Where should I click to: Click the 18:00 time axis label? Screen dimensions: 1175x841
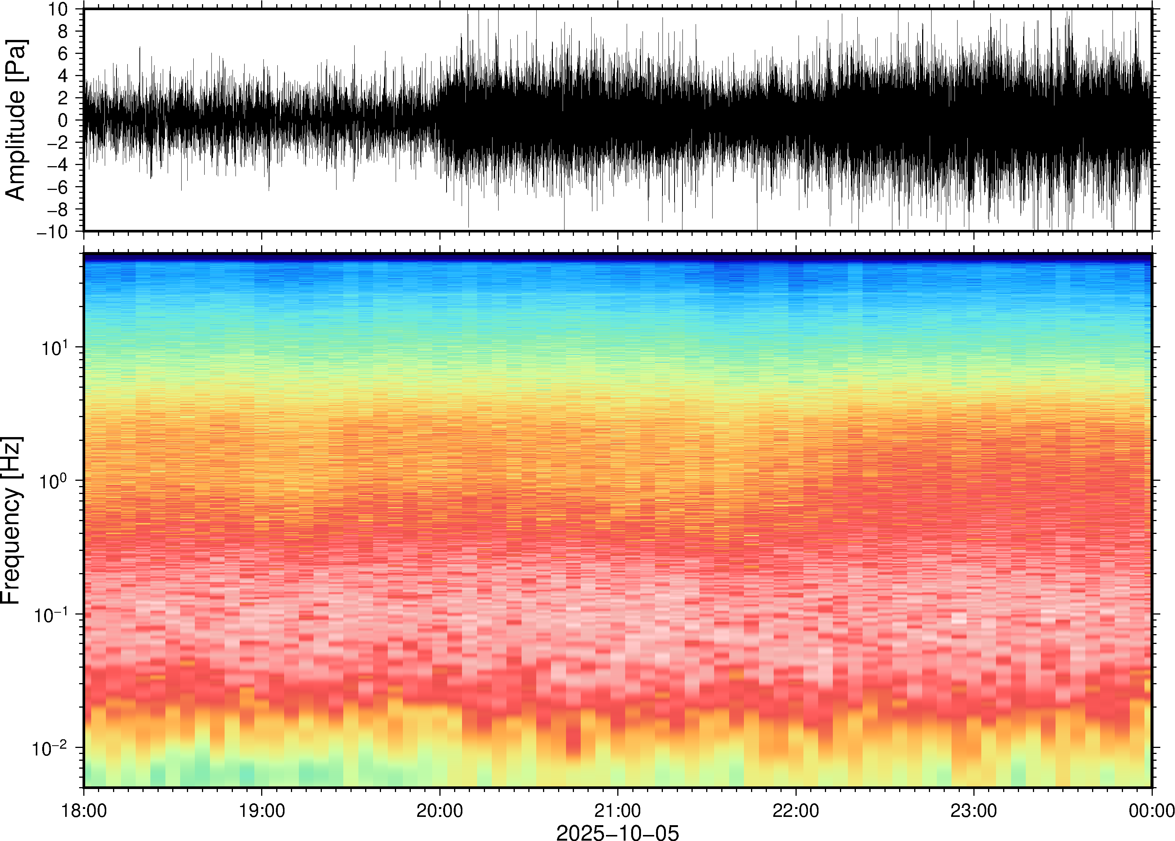click(x=84, y=810)
